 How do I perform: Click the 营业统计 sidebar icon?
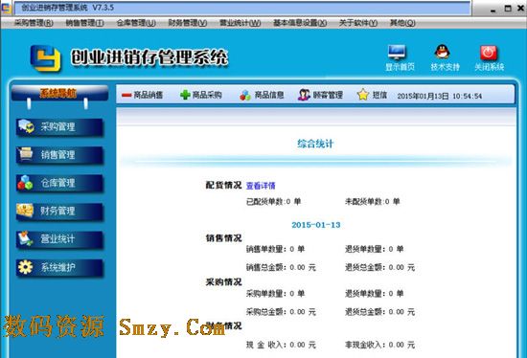pyautogui.click(x=26, y=238)
